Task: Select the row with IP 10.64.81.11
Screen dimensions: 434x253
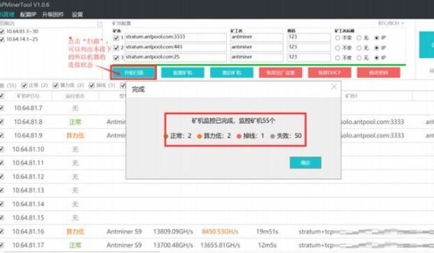Action: [x=2, y=163]
